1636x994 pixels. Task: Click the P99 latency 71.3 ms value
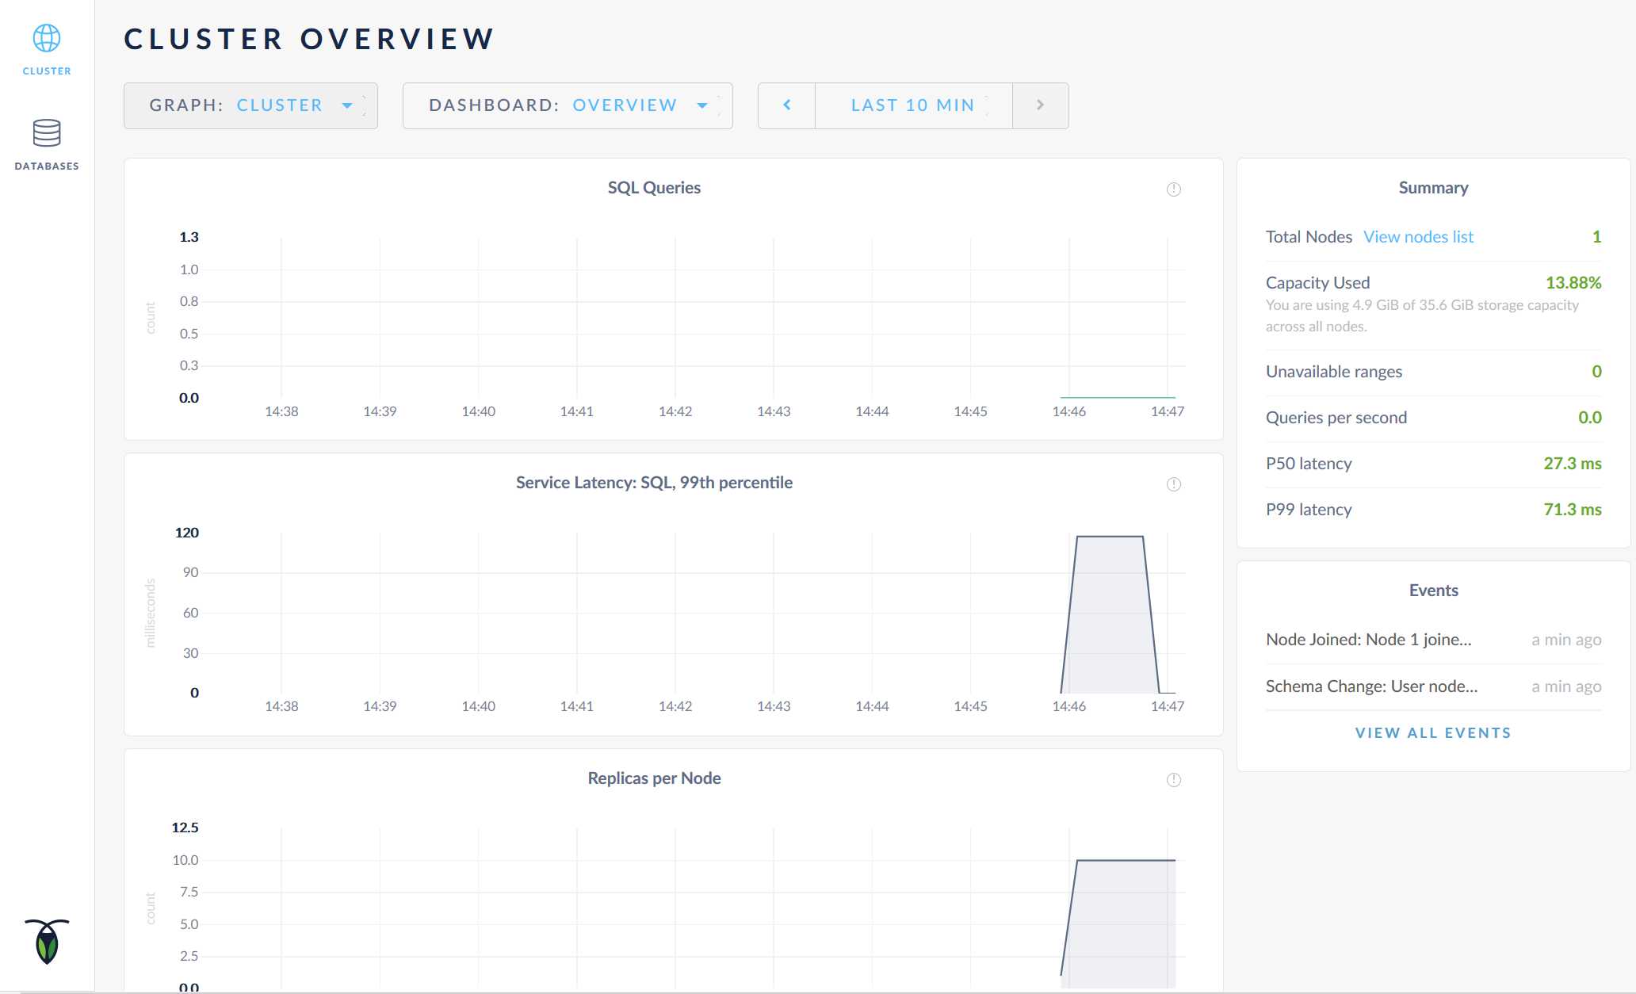tap(1573, 509)
